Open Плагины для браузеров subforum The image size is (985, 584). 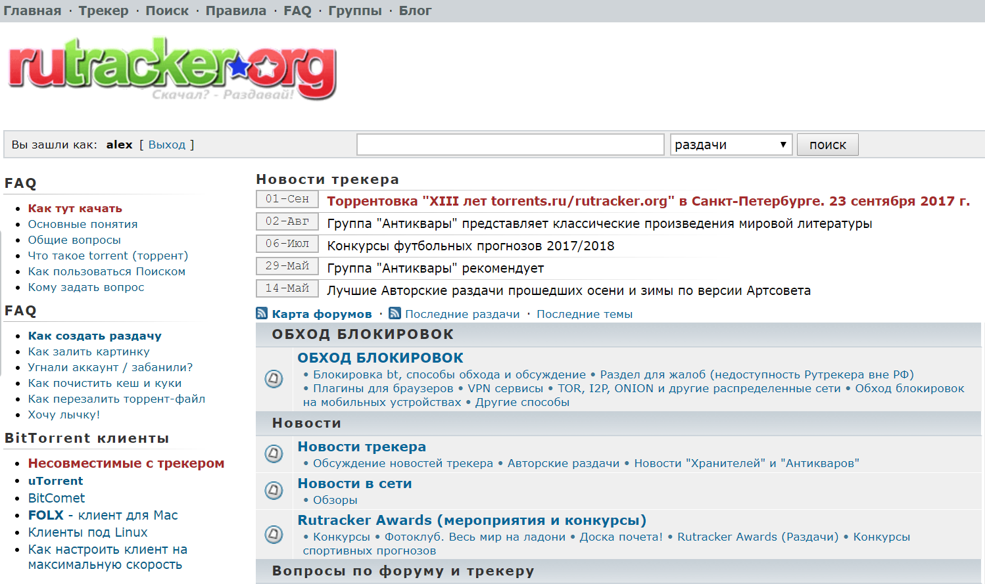[383, 388]
